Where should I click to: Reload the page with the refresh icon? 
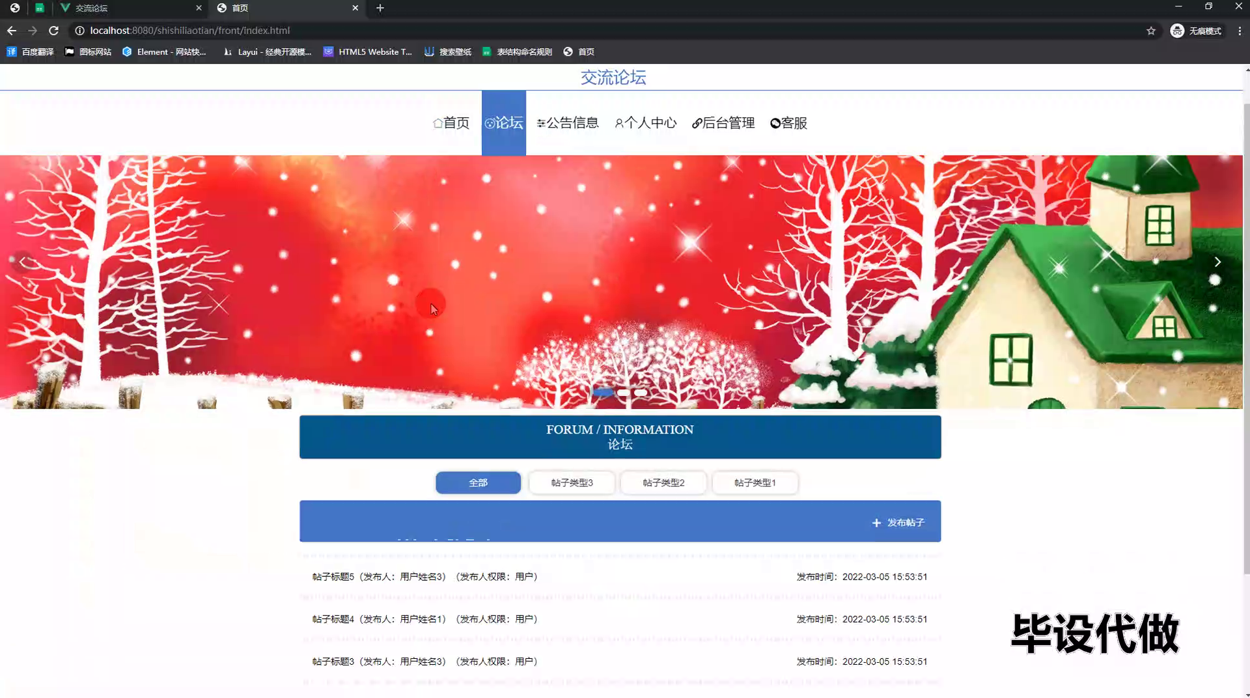pos(54,31)
